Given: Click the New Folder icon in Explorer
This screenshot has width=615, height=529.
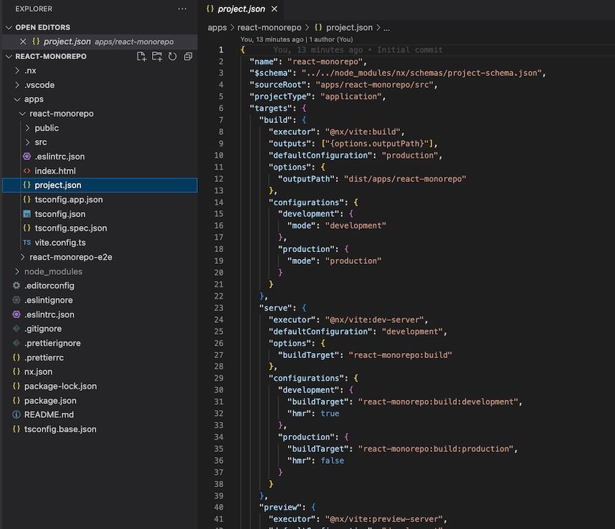Looking at the screenshot, I should tap(157, 56).
